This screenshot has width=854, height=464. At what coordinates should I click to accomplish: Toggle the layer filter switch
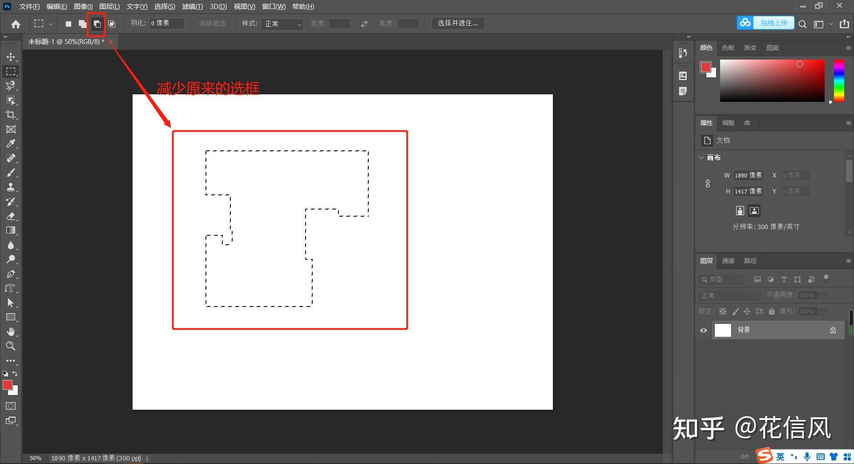click(x=826, y=278)
